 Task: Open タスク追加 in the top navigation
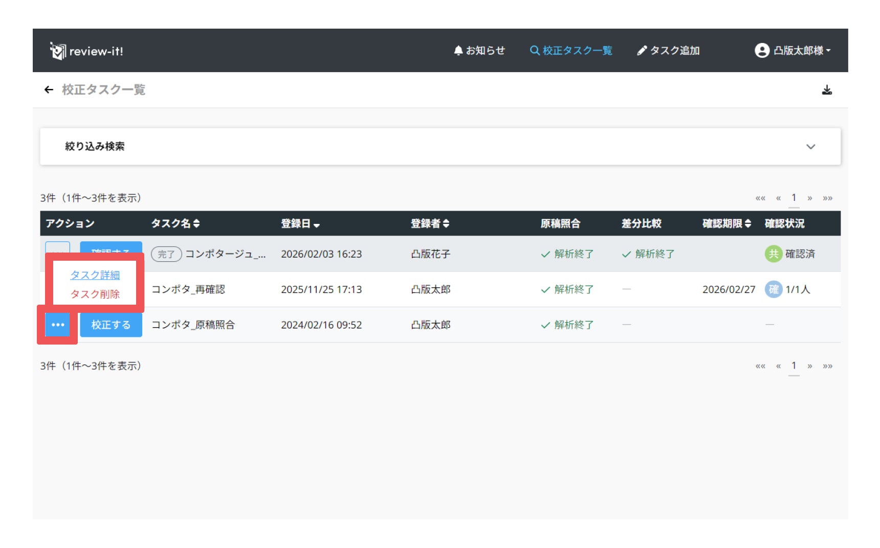click(668, 51)
